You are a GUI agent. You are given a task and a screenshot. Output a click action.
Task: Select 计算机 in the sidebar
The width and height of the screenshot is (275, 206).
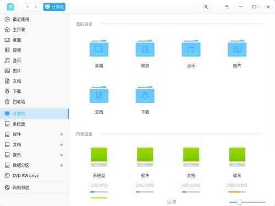[x=34, y=114]
